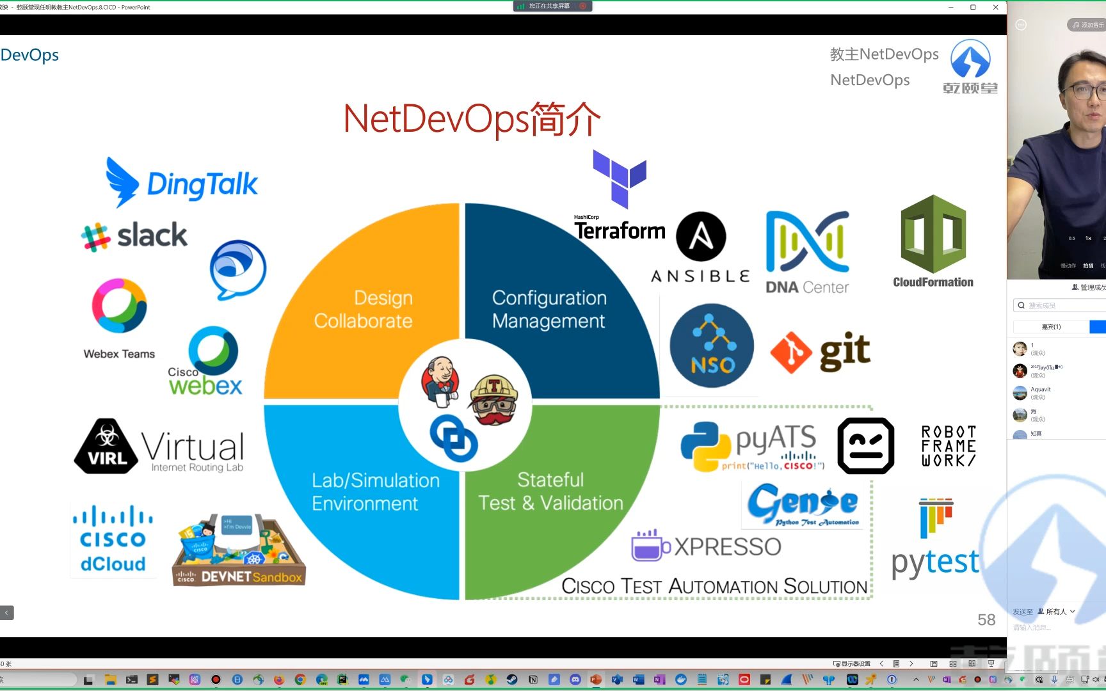Click the Ansible logo on the slide
Viewport: 1106px width, 691px height.
(x=701, y=248)
